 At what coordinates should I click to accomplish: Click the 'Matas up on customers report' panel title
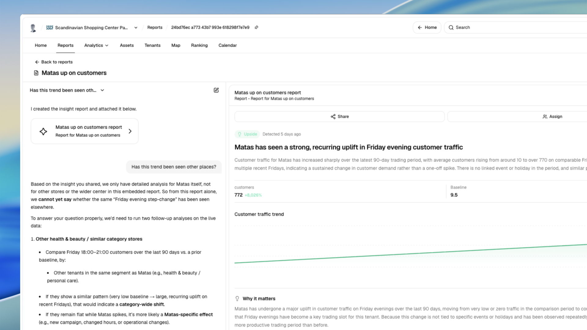(x=268, y=93)
